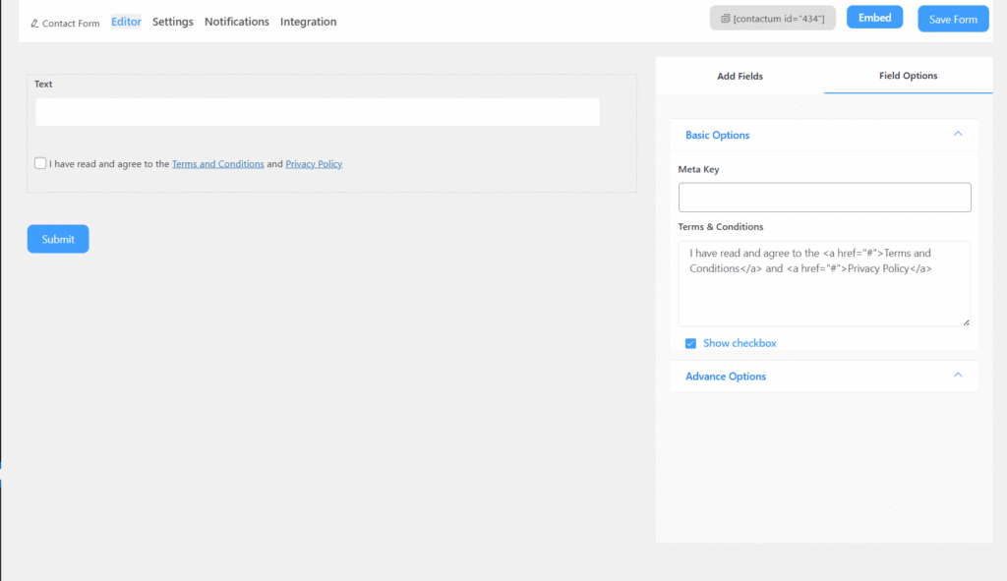This screenshot has height=581, width=1007.
Task: Open the Terms and Conditions link
Action: click(x=217, y=164)
